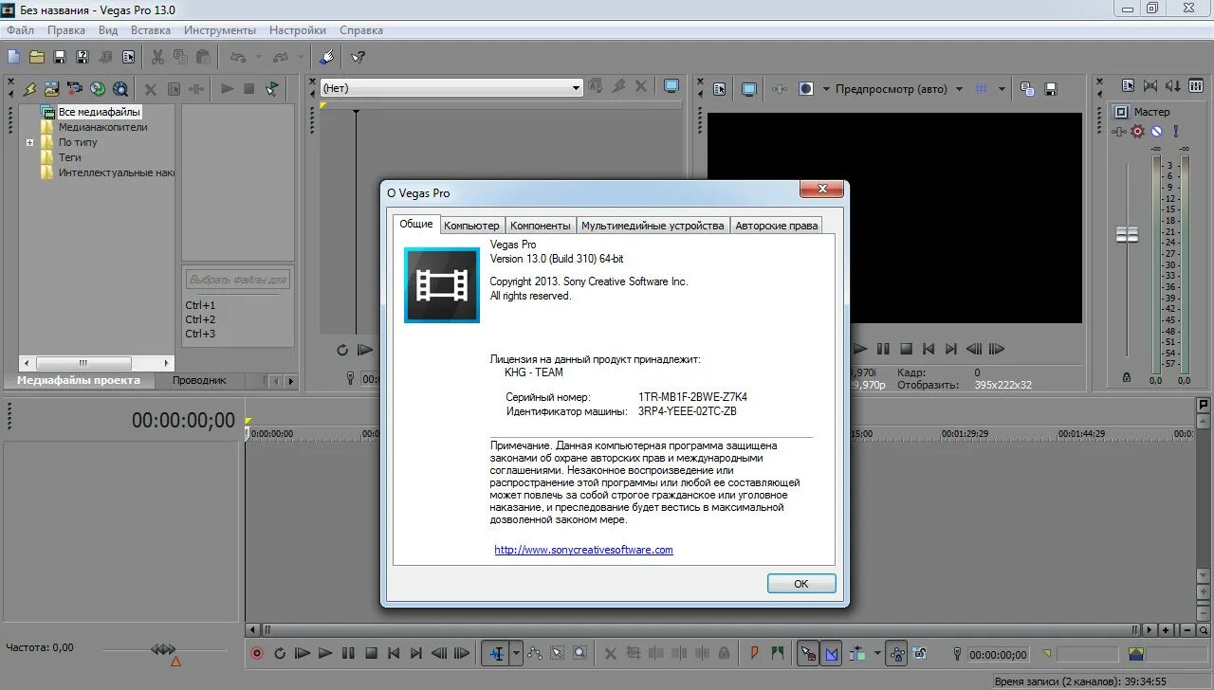Click stop button in preview transport
1214x690 pixels.
pyautogui.click(x=906, y=349)
